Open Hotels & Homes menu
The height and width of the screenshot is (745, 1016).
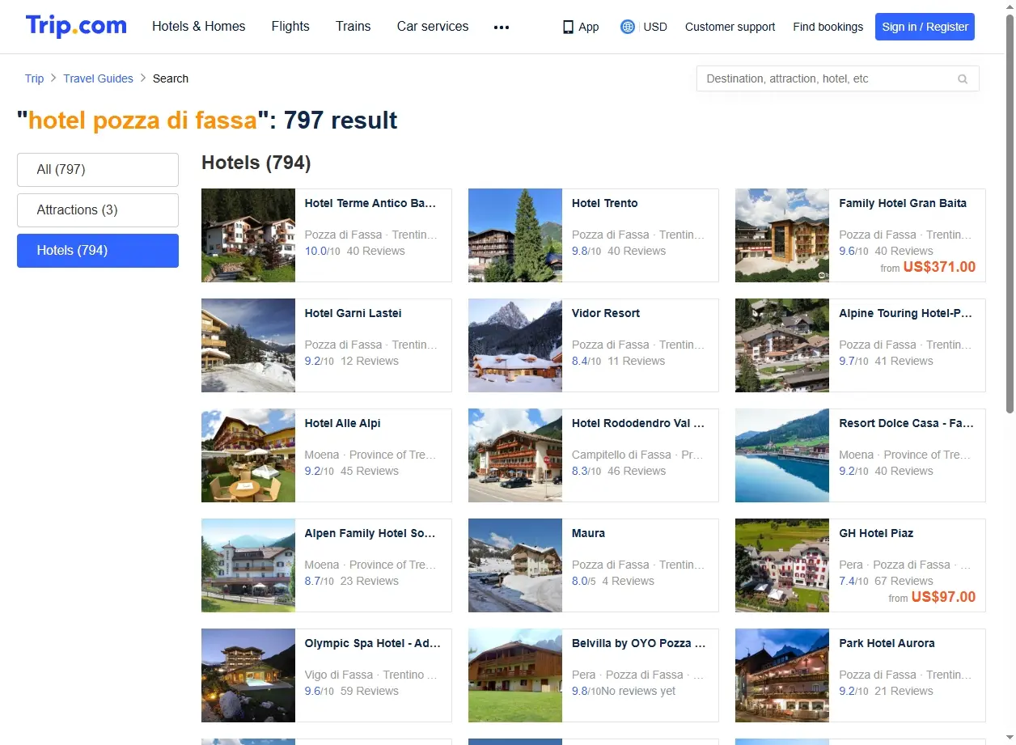pyautogui.click(x=199, y=27)
